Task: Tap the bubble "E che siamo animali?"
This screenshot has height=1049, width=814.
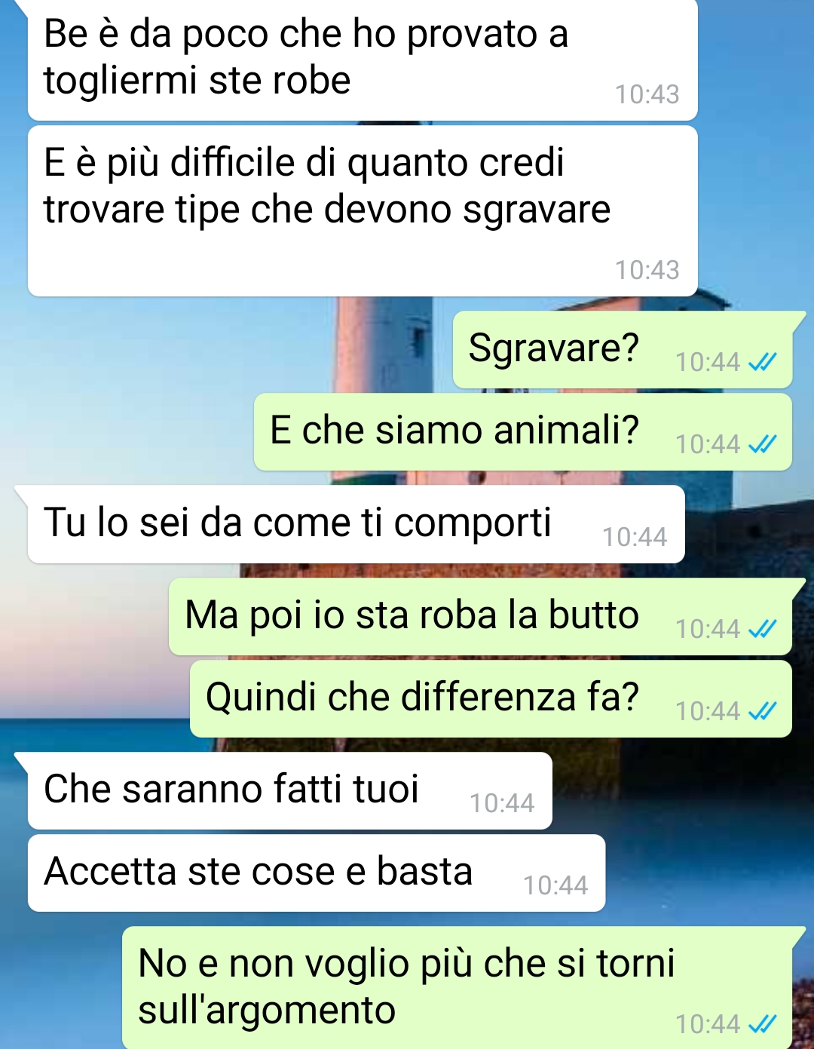Action: tap(523, 432)
